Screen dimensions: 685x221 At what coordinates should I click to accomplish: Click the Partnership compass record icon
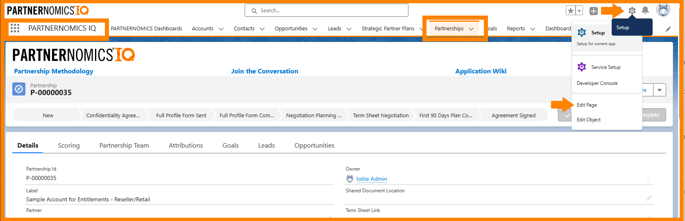point(19,89)
